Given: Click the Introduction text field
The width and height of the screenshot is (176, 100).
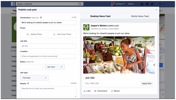Looking at the screenshot, I should [x=48, y=23].
